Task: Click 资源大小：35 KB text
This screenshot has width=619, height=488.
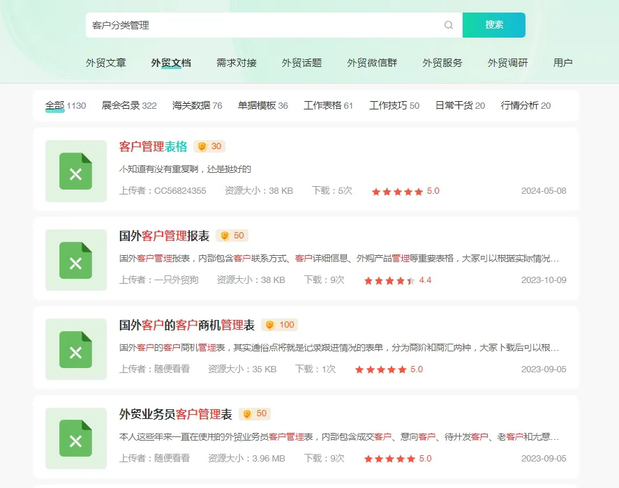Action: point(242,369)
